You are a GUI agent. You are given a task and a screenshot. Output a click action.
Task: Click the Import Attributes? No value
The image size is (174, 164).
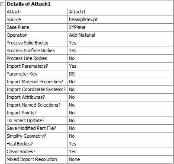tap(120, 97)
